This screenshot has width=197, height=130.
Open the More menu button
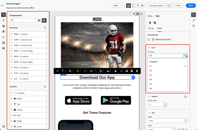pyautogui.click(x=177, y=6)
